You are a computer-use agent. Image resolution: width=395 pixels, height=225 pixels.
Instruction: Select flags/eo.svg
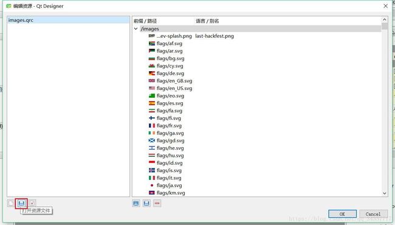(x=170, y=95)
